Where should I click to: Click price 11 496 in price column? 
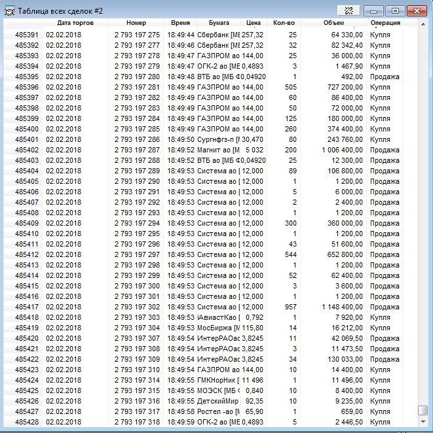point(252,381)
